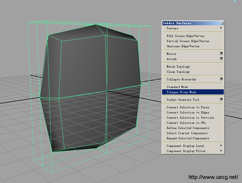
Task: Choose Partial Crease Edge/Vertex
Action: coord(193,41)
